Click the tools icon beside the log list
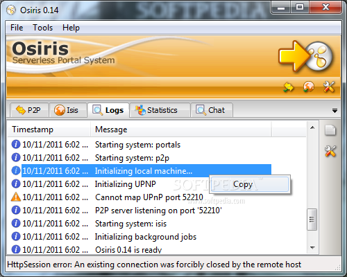This screenshot has height=277, width=347. (330, 151)
